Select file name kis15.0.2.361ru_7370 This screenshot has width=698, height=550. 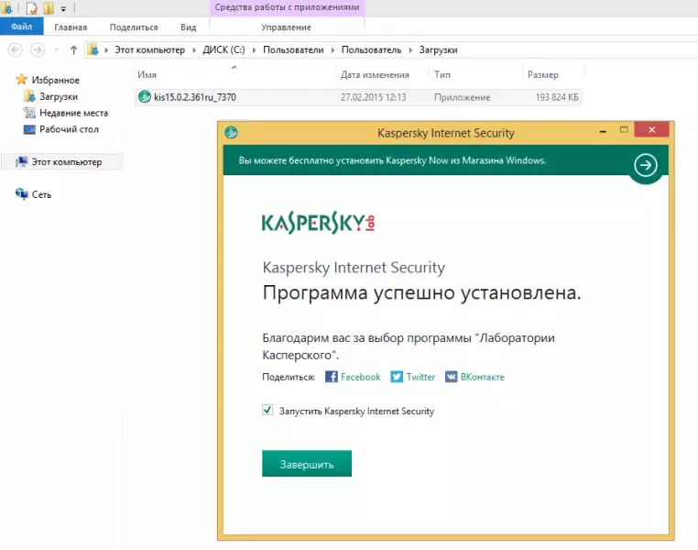[195, 97]
